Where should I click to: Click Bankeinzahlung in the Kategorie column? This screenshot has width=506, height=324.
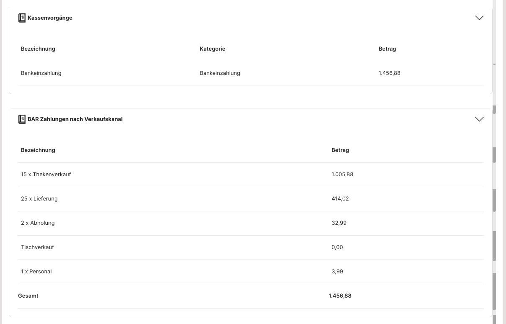tap(220, 73)
